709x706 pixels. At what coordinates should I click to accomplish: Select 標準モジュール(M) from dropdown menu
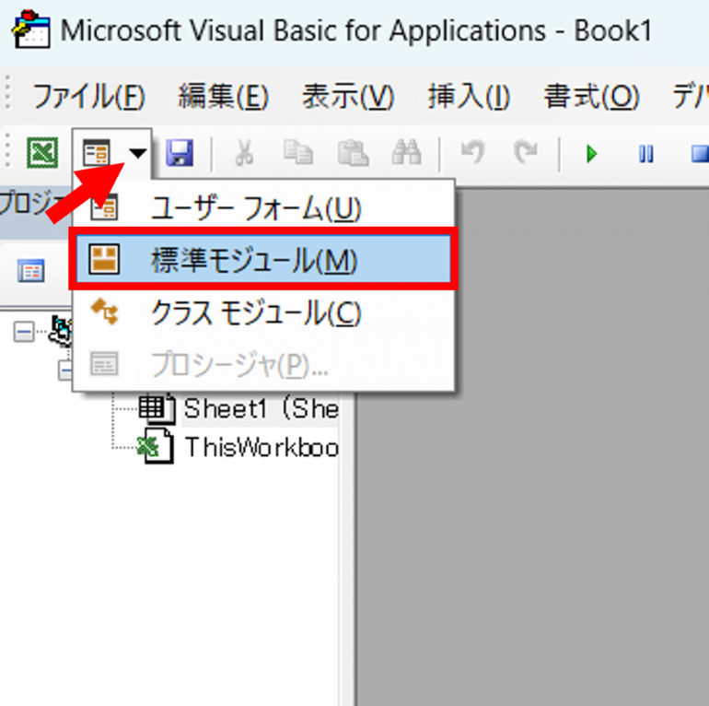click(x=263, y=259)
